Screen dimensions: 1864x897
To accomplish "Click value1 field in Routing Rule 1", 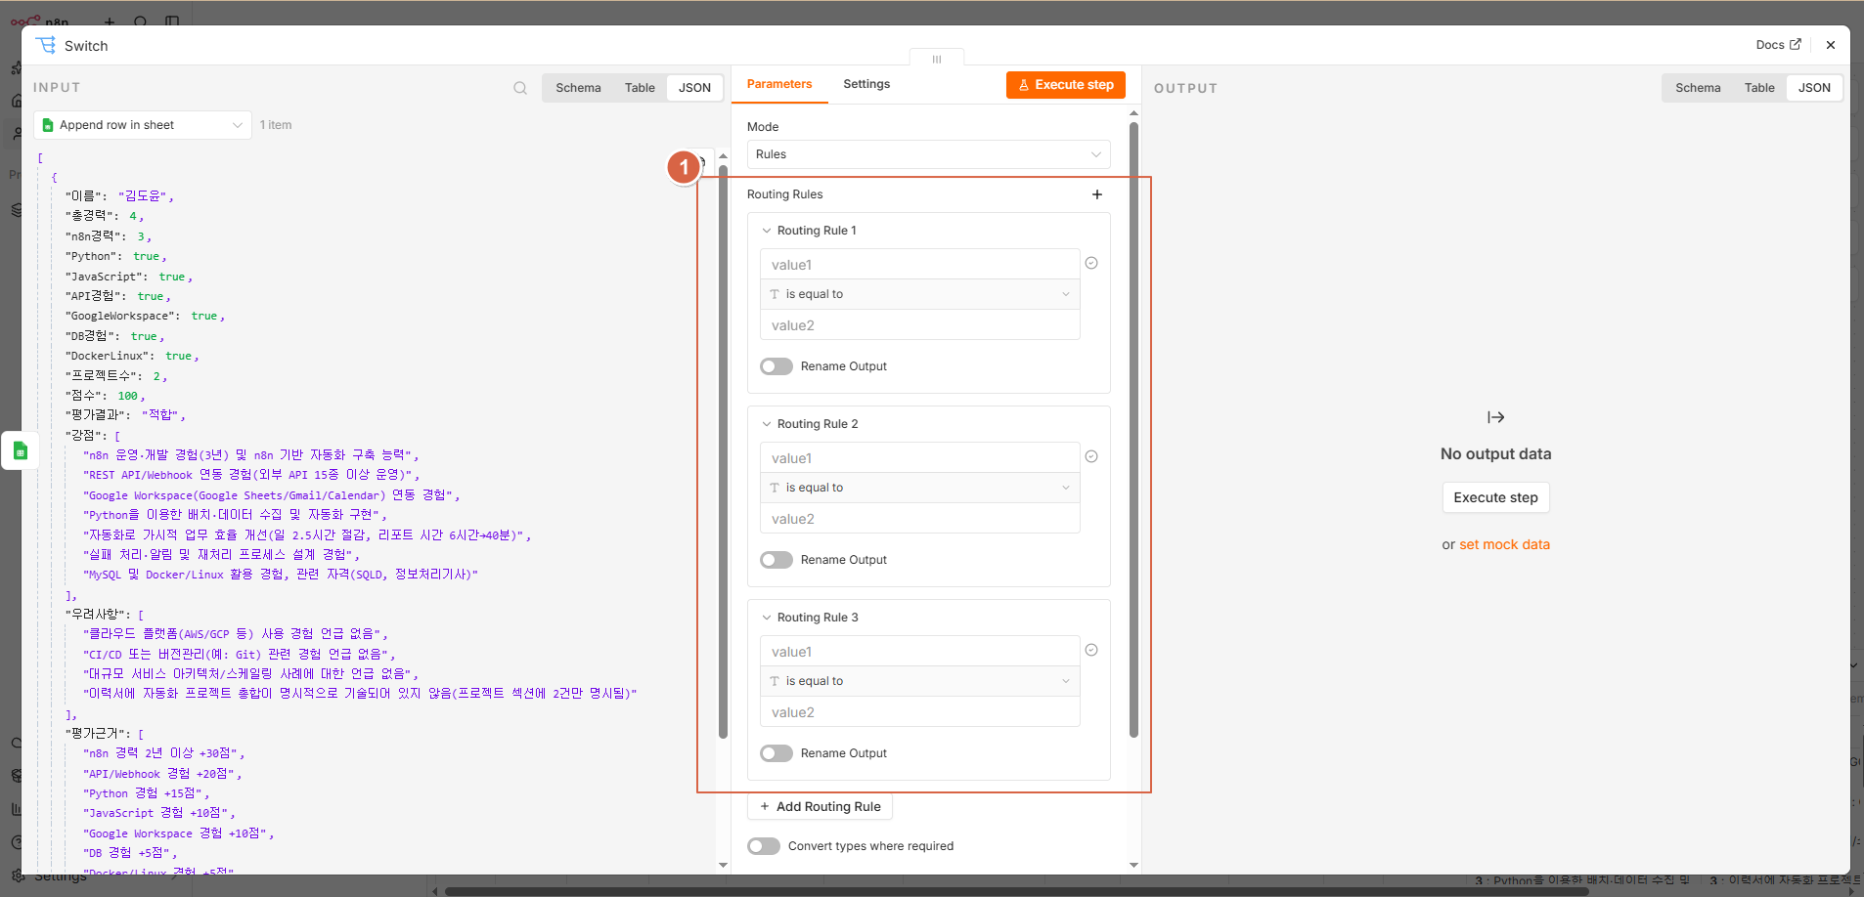I will tap(919, 265).
